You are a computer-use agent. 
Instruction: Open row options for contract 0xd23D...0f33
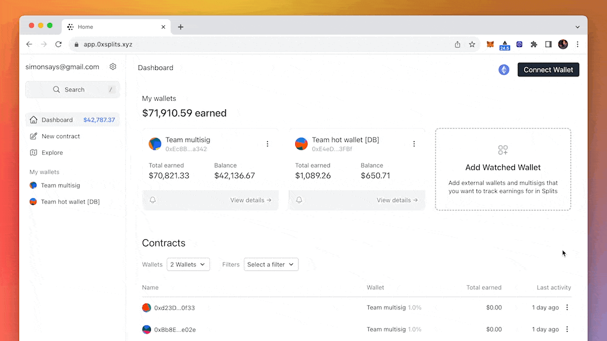[567, 308]
